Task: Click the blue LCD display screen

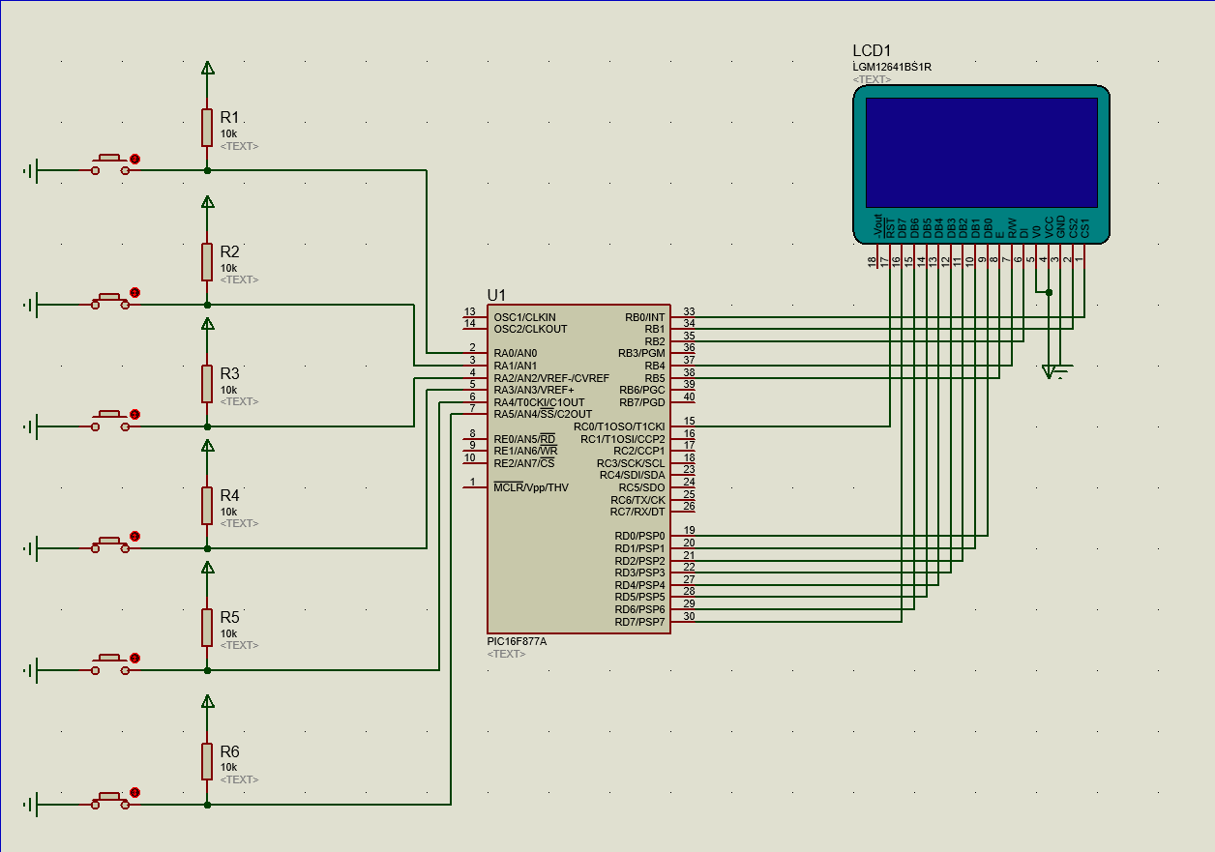Action: 981,153
